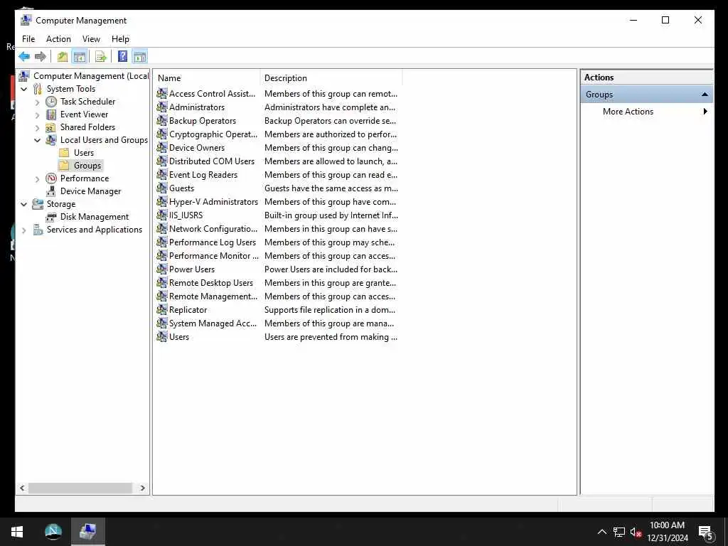This screenshot has width=728, height=546.
Task: Expand the Shared Folders node
Action: [x=38, y=128]
